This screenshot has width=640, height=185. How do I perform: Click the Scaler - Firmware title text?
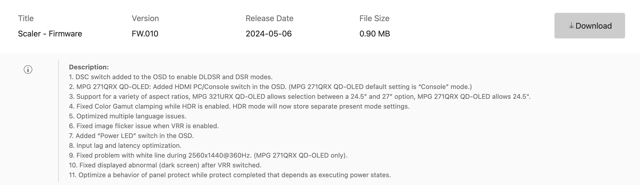tap(50, 34)
